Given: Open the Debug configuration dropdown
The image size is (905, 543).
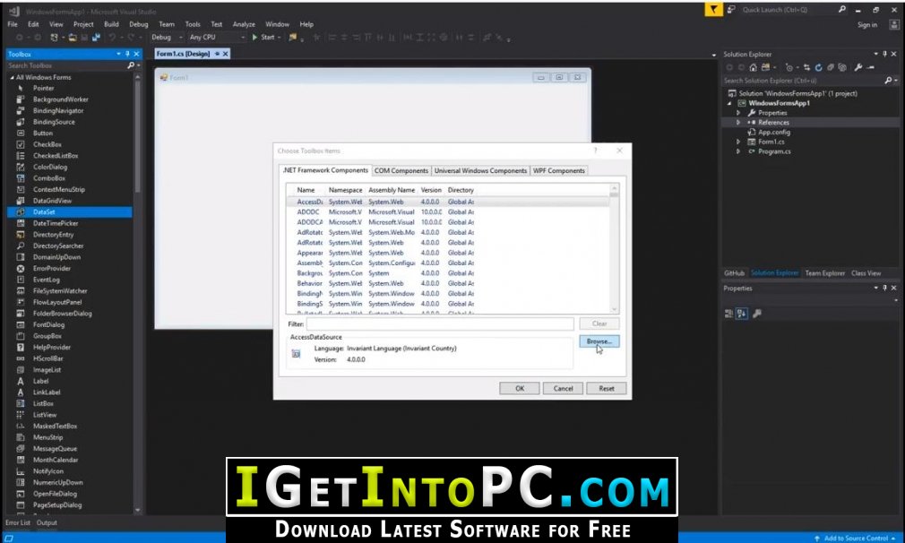Looking at the screenshot, I should pyautogui.click(x=167, y=37).
